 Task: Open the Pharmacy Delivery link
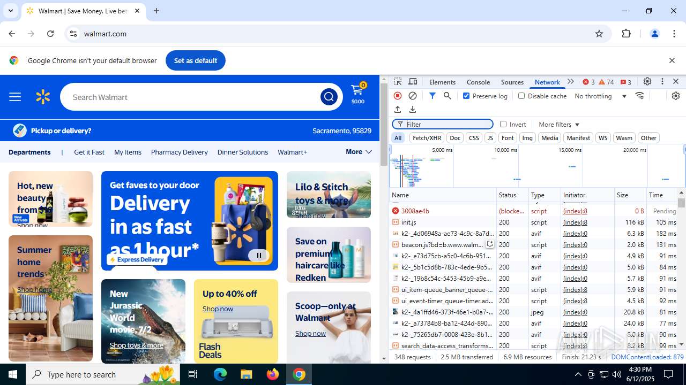point(180,152)
